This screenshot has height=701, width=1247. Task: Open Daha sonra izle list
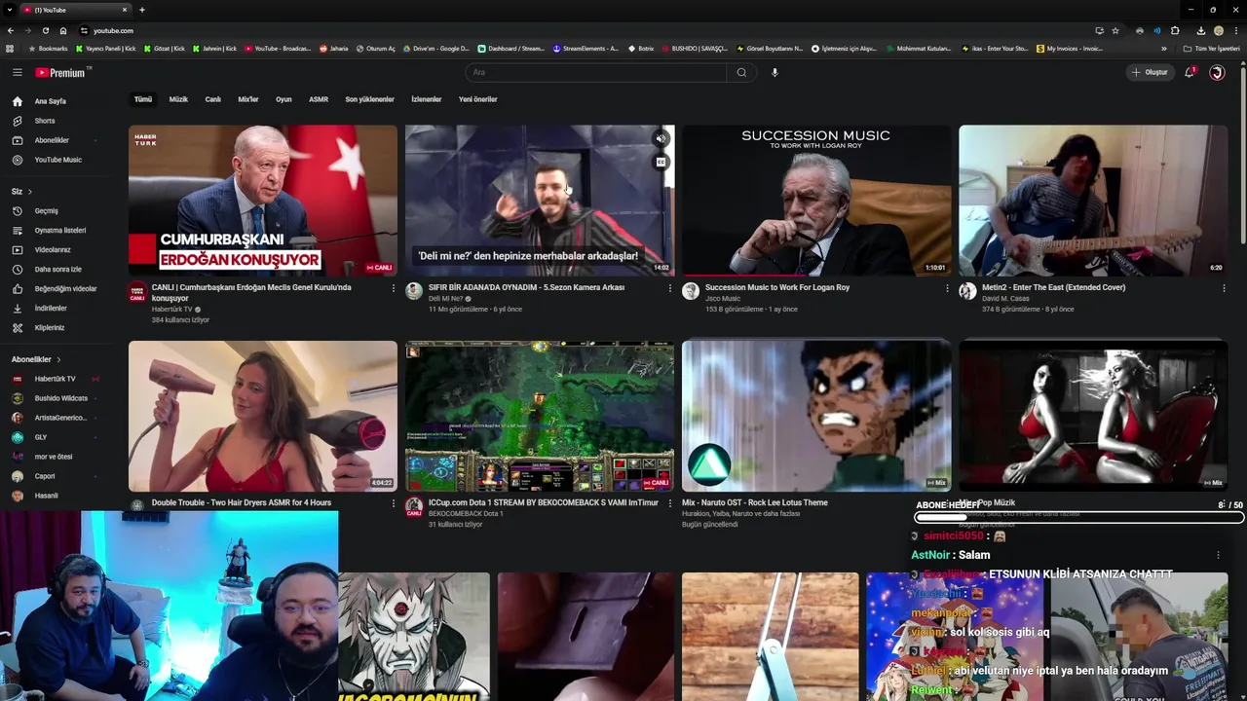(x=60, y=269)
